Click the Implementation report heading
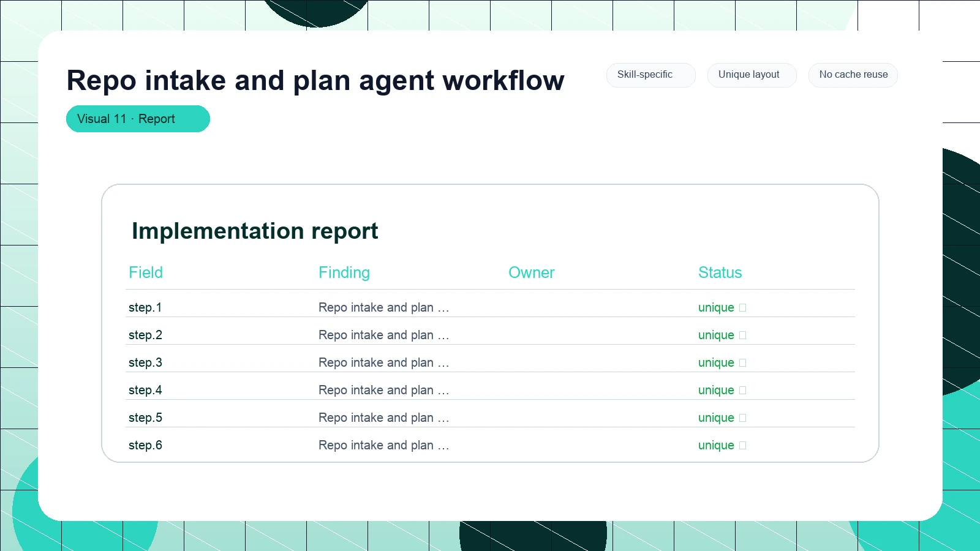The width and height of the screenshot is (980, 551). tap(255, 231)
